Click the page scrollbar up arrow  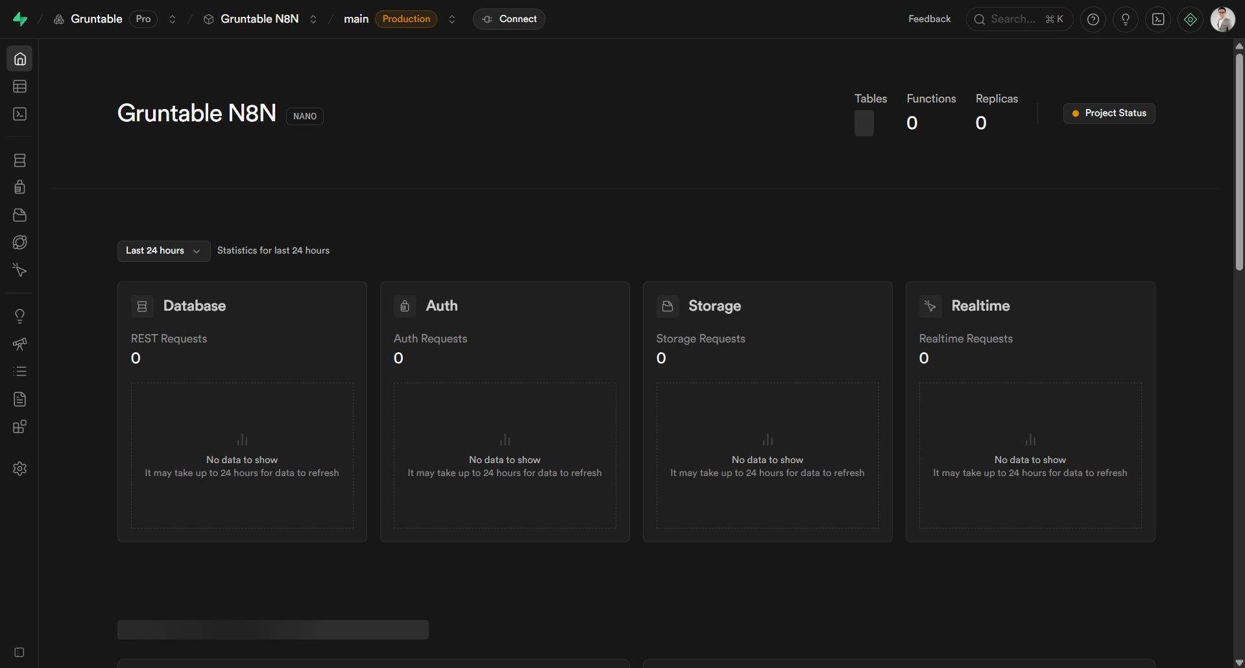click(x=1239, y=46)
